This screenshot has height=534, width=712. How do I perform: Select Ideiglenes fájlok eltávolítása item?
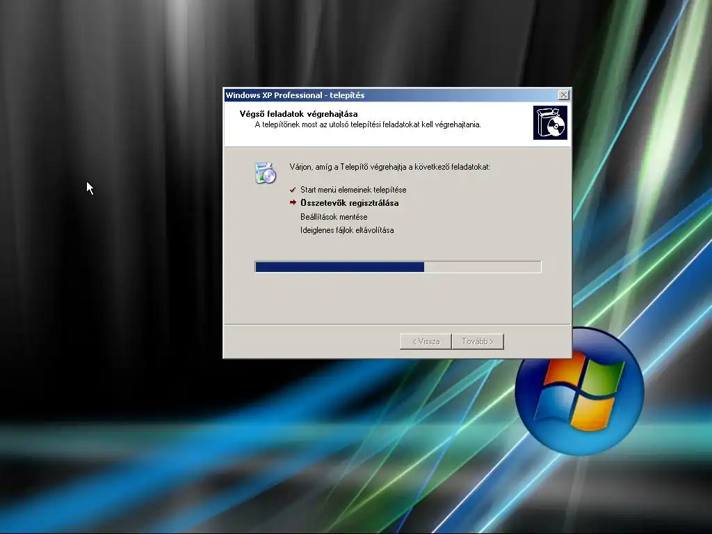347,230
